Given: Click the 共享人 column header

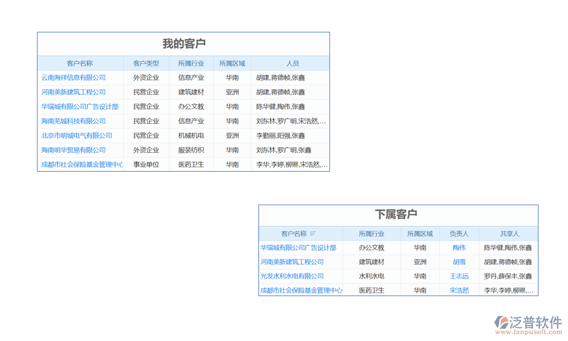Looking at the screenshot, I should coord(509,234).
